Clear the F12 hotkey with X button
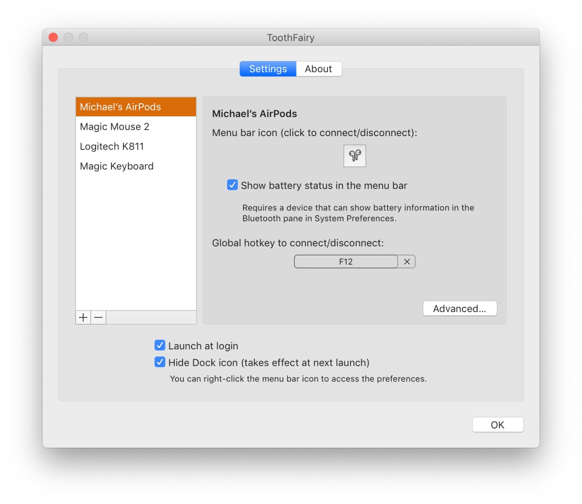 (x=406, y=262)
